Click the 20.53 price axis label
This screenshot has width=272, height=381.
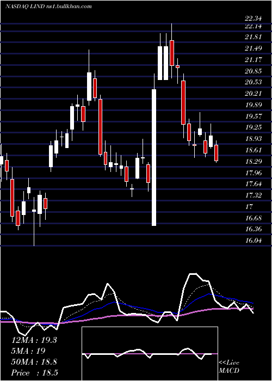pos(253,82)
